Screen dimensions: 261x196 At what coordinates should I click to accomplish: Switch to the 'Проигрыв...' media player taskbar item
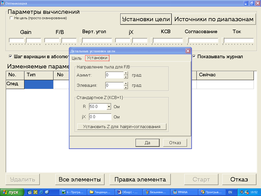212,192
